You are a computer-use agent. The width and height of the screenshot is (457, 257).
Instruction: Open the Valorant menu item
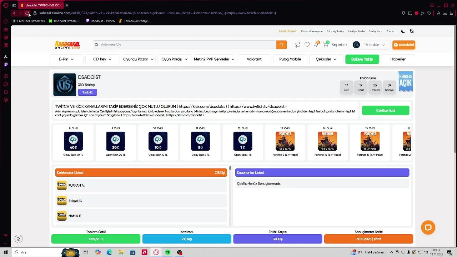tap(254, 59)
